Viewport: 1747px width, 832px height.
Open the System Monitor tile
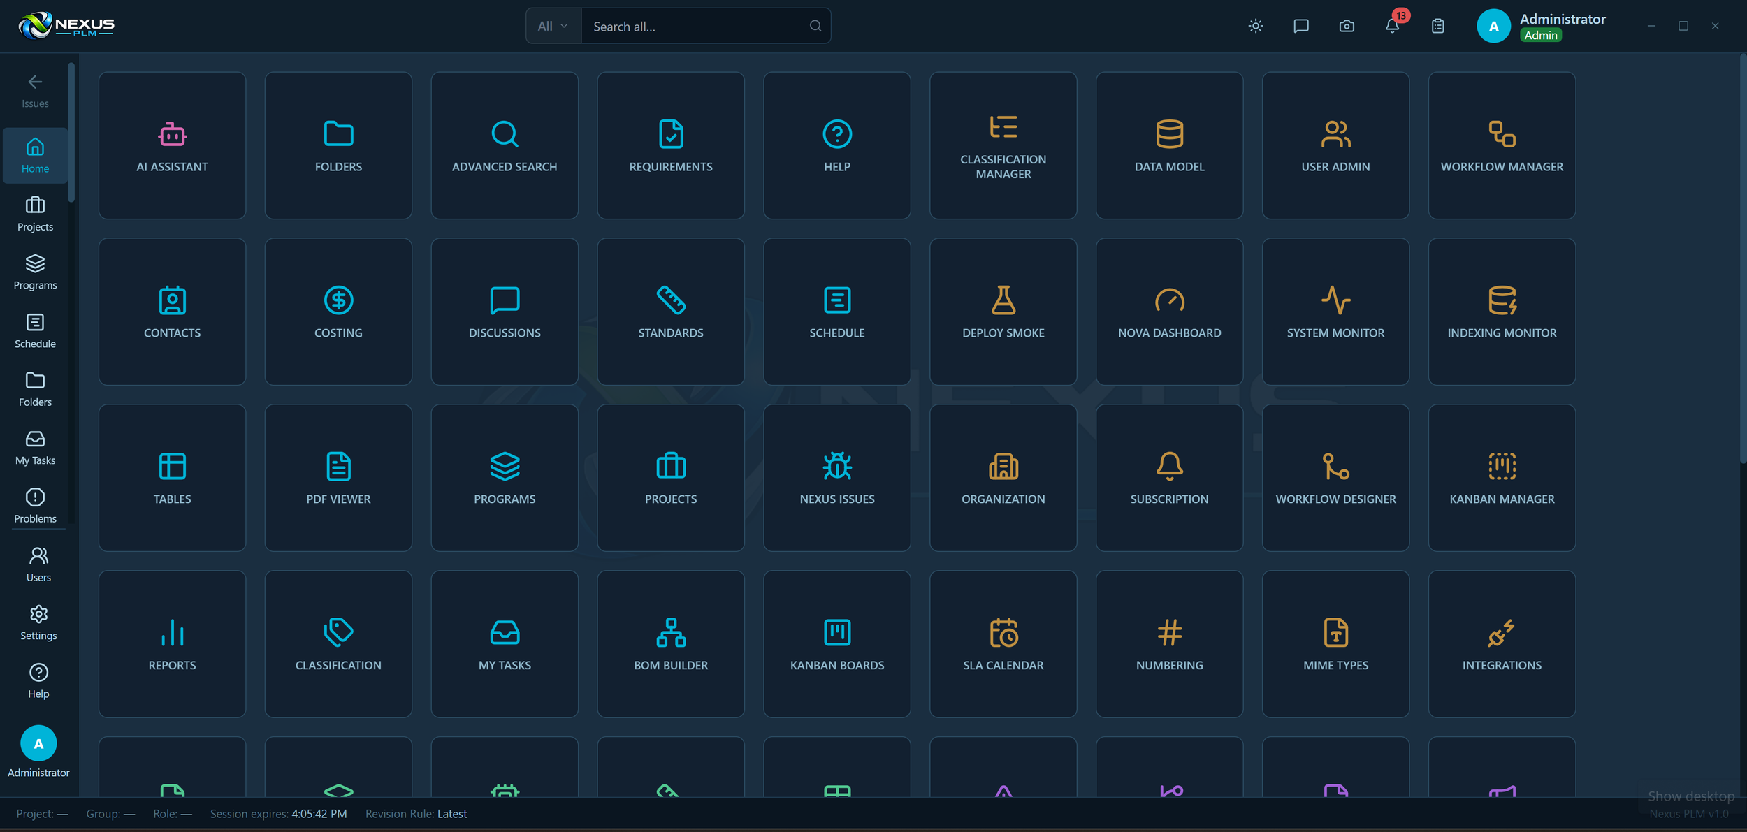tap(1335, 312)
